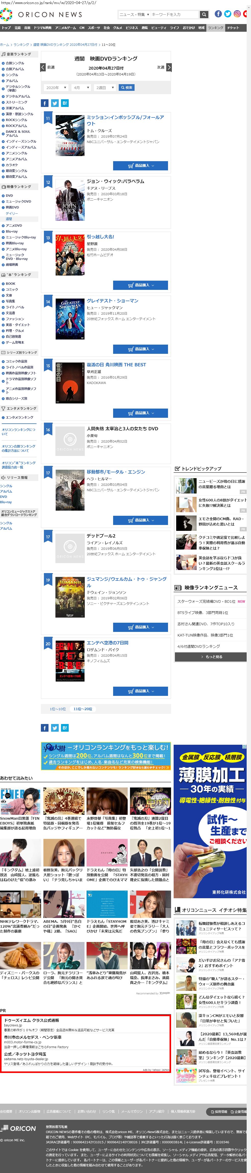
Task: Switch to 1位〜10位 ranking page
Action: [x=58, y=709]
